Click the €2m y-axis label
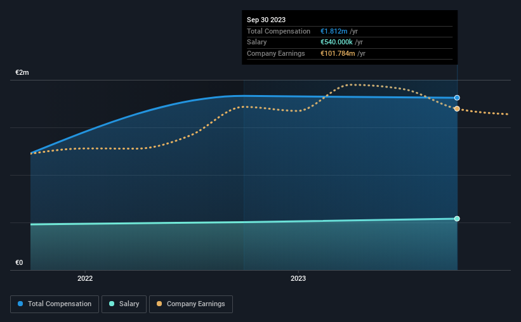Image resolution: width=521 pixels, height=322 pixels. coord(22,72)
